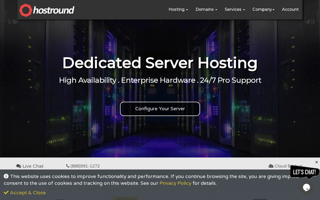Image resolution: width=320 pixels, height=200 pixels.
Task: Click the Configure Your Server button
Action: click(160, 109)
